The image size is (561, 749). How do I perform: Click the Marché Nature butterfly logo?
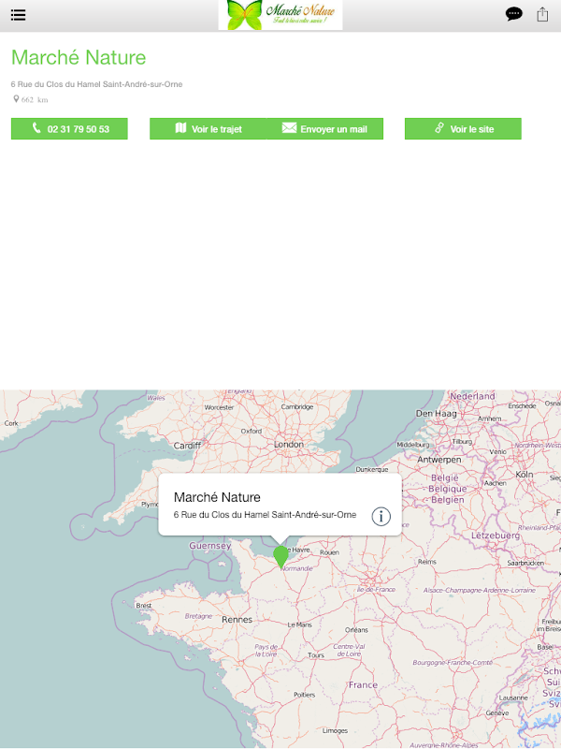(x=280, y=15)
